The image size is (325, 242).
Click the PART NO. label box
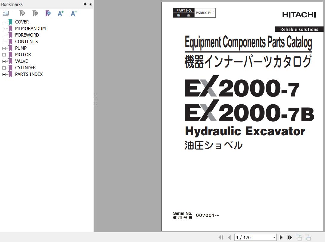(184, 10)
